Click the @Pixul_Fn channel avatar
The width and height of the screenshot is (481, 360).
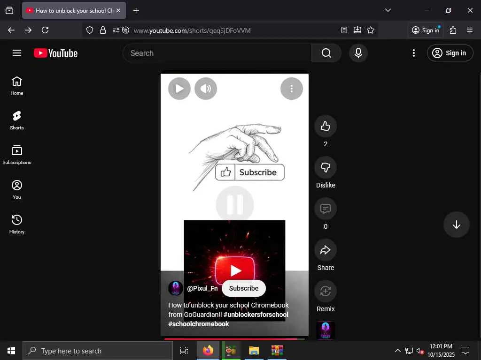click(176, 288)
